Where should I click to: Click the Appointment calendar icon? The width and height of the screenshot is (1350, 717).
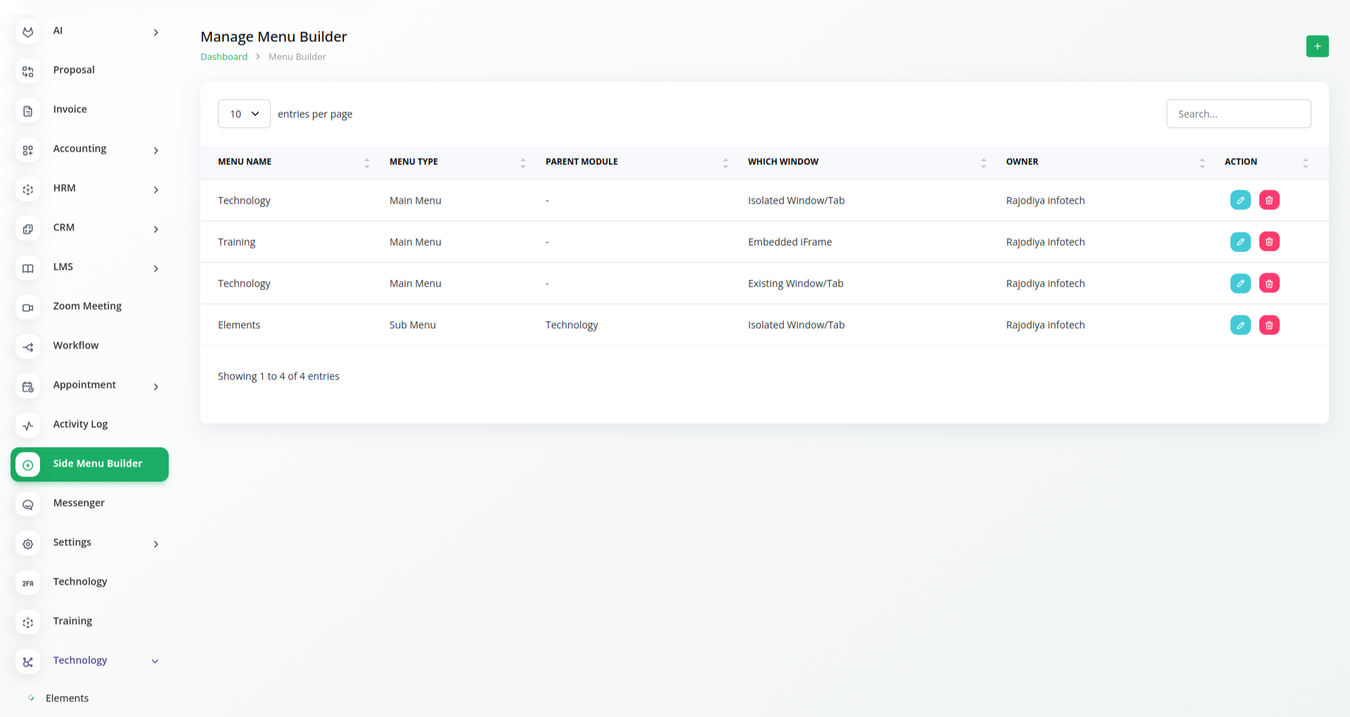(28, 387)
